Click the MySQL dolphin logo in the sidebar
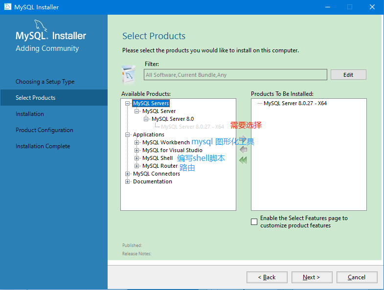The image size is (384, 290). pos(41,25)
